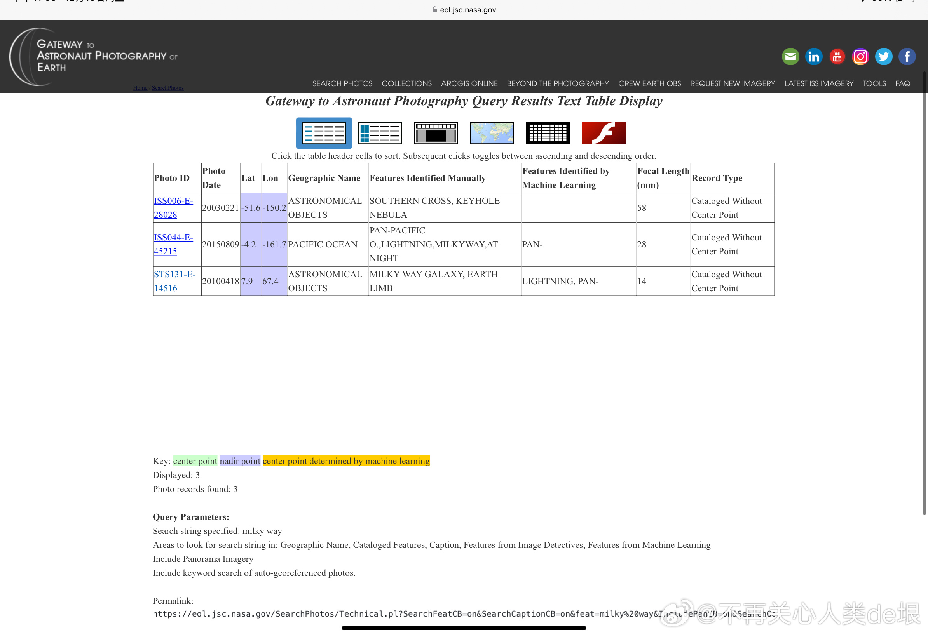This screenshot has width=928, height=636.
Task: Click the green email icon
Action: pyautogui.click(x=790, y=57)
